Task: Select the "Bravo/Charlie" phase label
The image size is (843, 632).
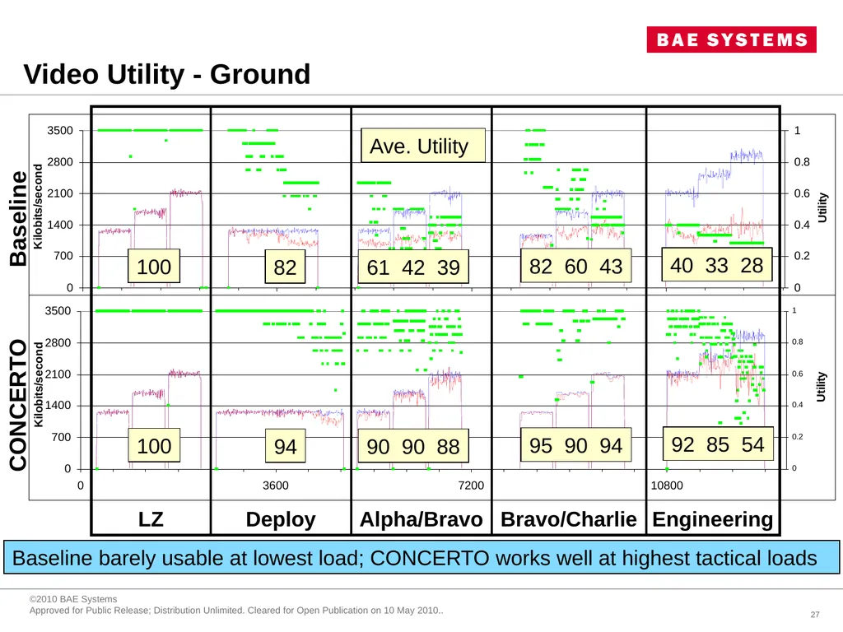Action: click(x=569, y=520)
